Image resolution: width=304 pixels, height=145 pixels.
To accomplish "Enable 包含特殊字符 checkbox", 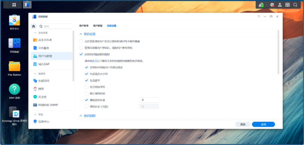I will pyautogui.click(x=86, y=87).
